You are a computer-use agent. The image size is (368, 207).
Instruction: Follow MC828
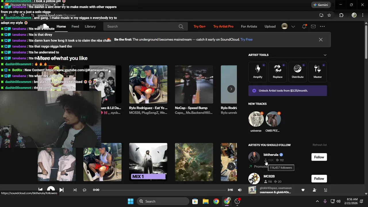(319, 179)
